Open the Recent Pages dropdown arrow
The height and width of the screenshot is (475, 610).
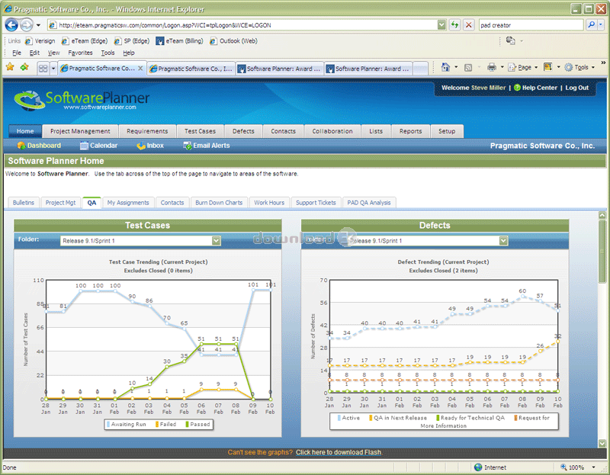38,25
